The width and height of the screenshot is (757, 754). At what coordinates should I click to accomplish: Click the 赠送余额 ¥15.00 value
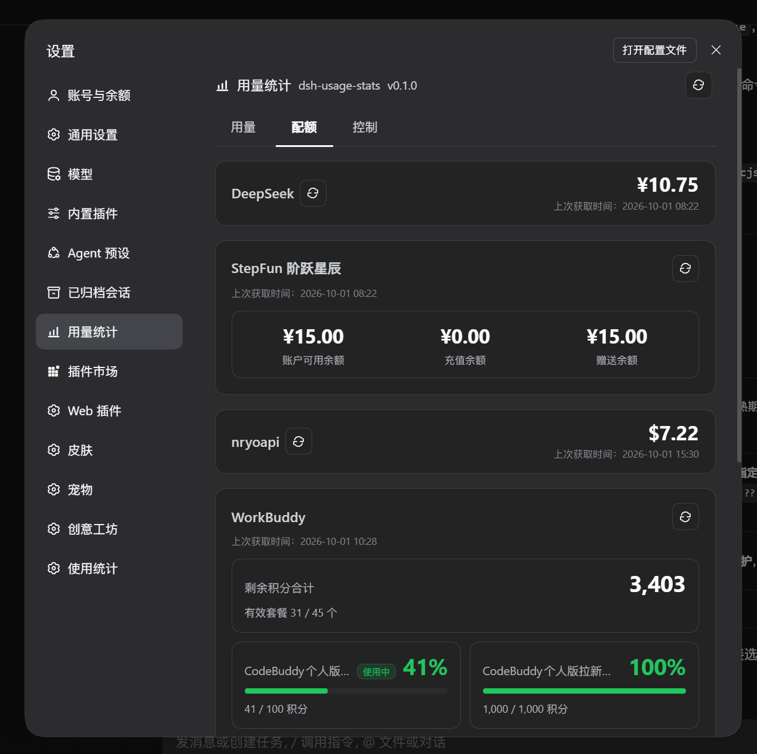pos(617,336)
